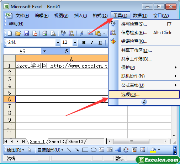Jump to last sheet tab arrow
This screenshot has width=180, height=164.
23,141
